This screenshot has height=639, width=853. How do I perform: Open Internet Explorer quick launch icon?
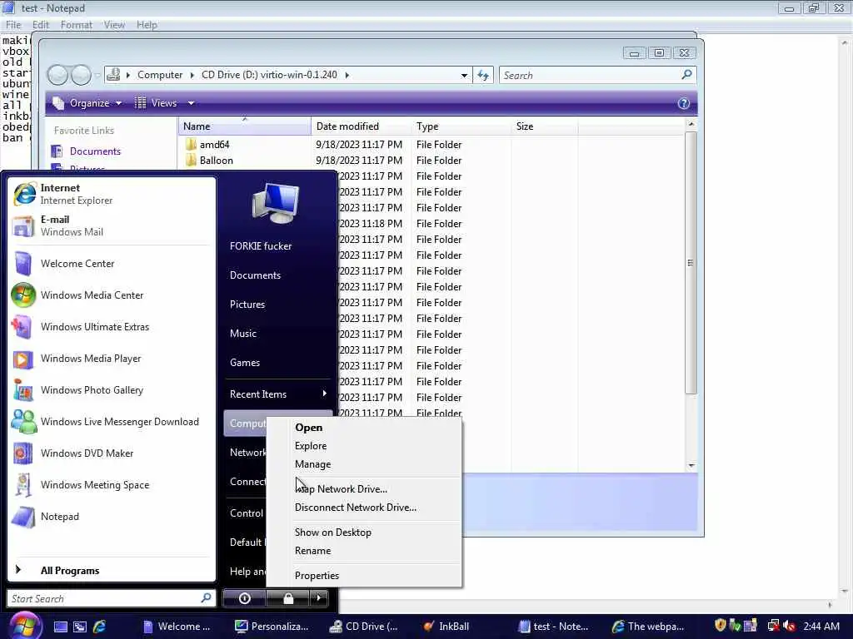(100, 627)
